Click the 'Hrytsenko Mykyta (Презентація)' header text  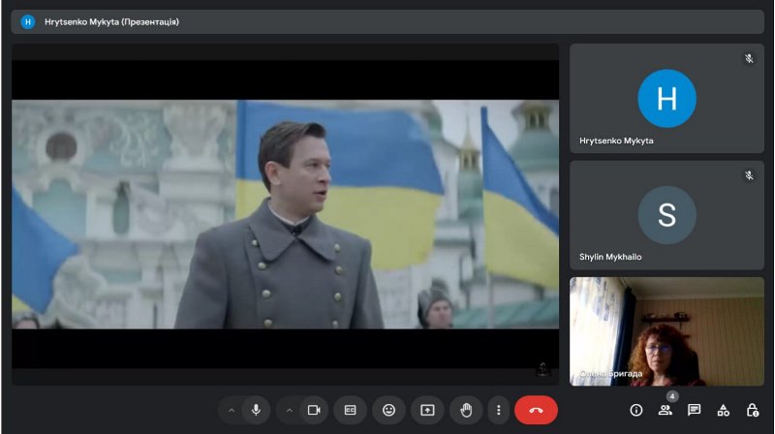111,21
